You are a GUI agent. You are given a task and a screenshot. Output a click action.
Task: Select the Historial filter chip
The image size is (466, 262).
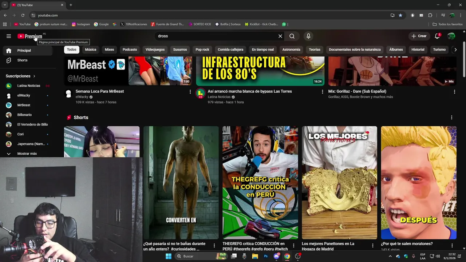pos(418,49)
